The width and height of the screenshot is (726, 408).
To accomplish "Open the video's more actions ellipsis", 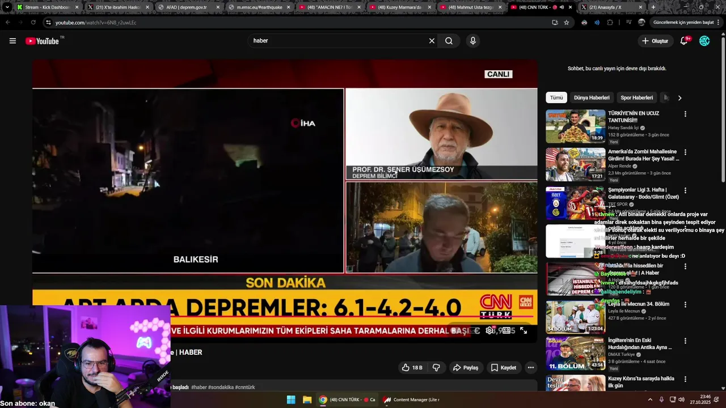I will pos(531,368).
